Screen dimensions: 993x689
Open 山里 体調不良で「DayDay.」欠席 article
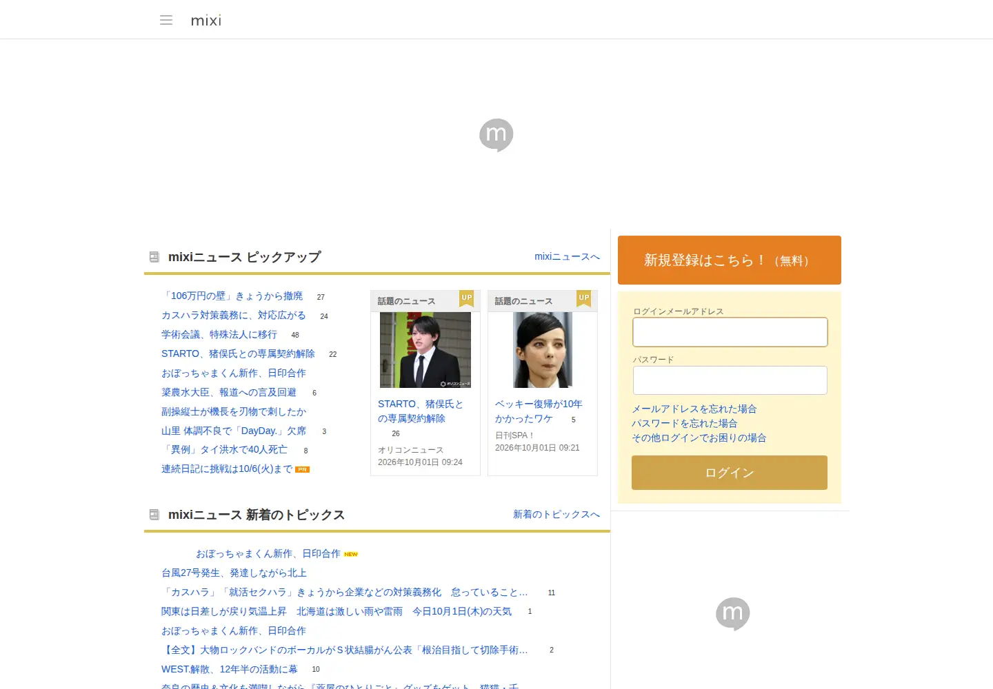234,431
